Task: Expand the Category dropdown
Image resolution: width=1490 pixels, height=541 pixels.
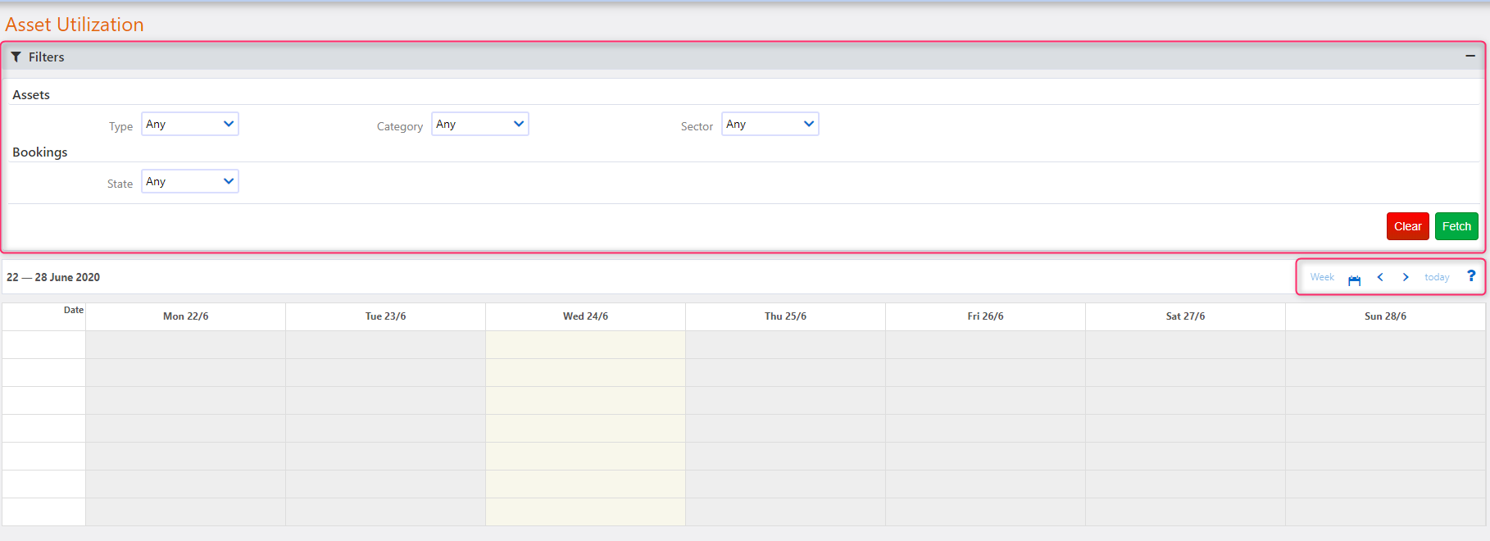Action: click(479, 124)
